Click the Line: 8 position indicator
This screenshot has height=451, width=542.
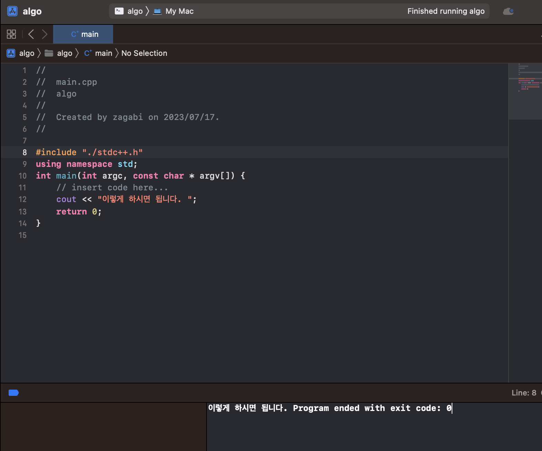(x=524, y=393)
